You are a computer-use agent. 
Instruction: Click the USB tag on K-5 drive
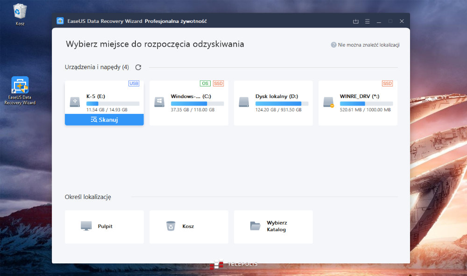coord(134,84)
